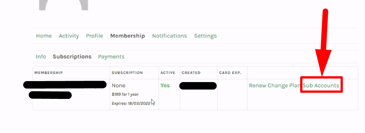Switch to the Profile tab

click(95, 36)
